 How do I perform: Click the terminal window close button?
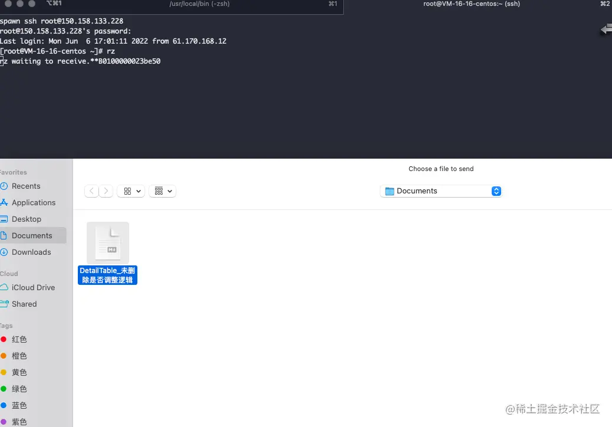tap(8, 4)
